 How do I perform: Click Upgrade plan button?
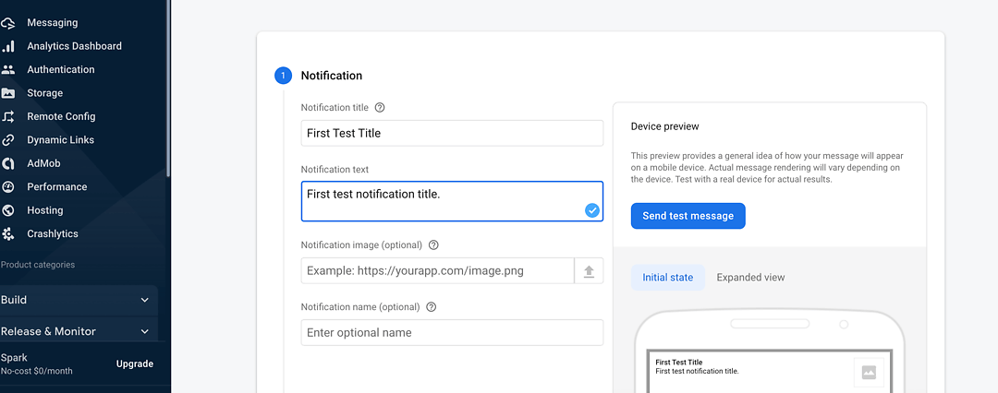click(x=134, y=364)
